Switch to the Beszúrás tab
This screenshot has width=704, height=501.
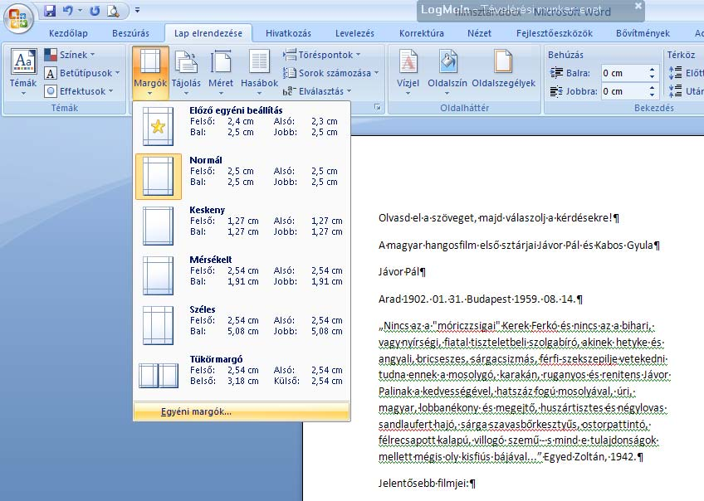pos(130,33)
